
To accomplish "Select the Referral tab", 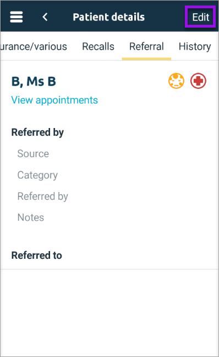I will click(x=146, y=46).
